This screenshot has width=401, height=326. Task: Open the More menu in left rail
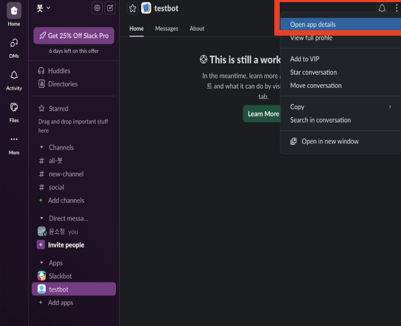[14, 145]
